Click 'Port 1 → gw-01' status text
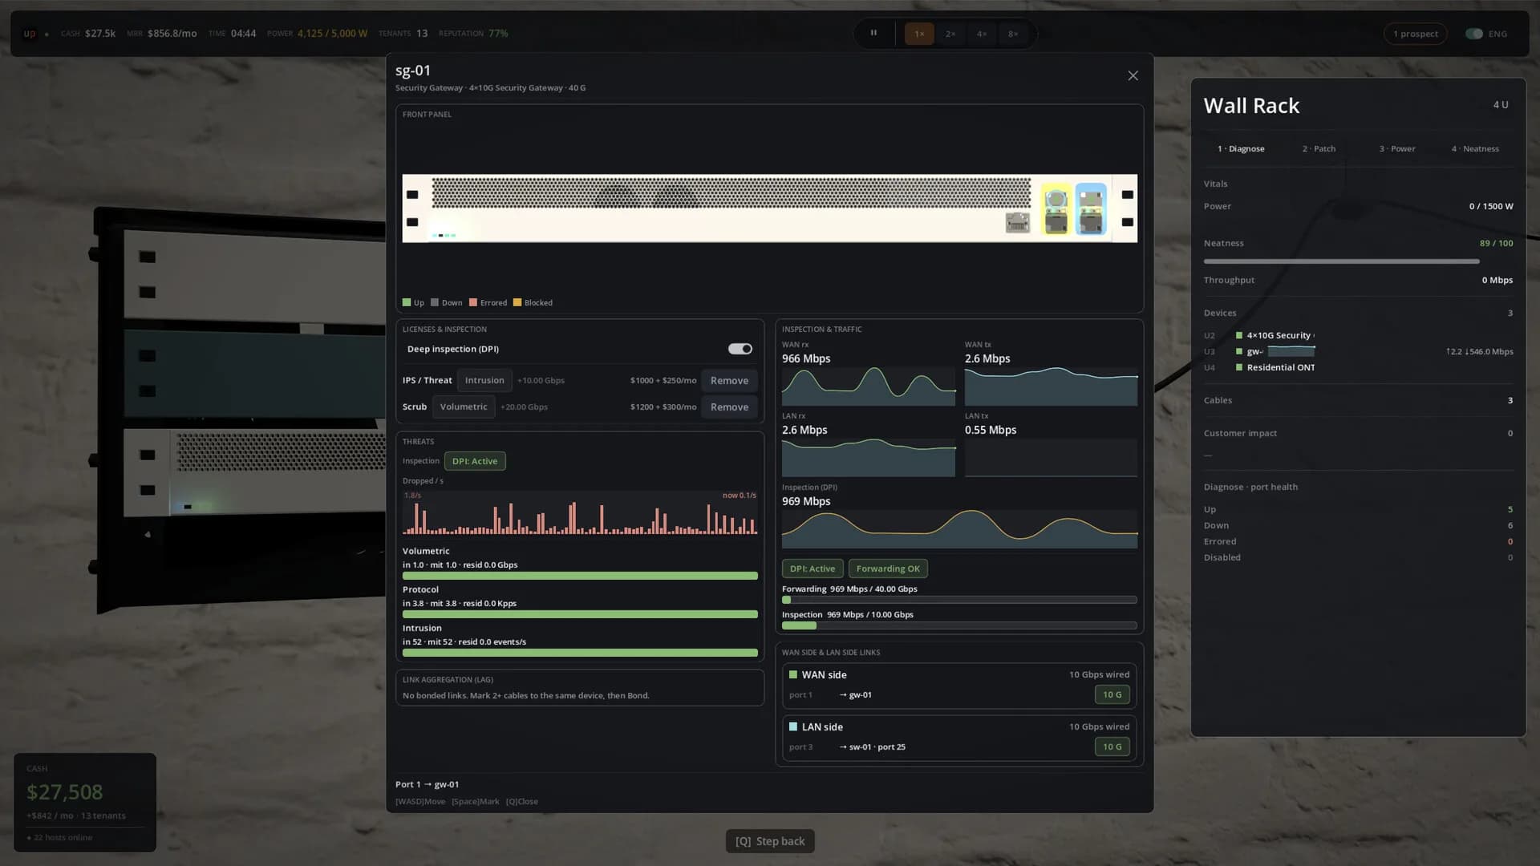 (x=428, y=784)
